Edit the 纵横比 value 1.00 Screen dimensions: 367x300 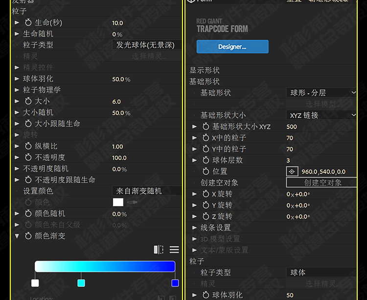coord(117,147)
